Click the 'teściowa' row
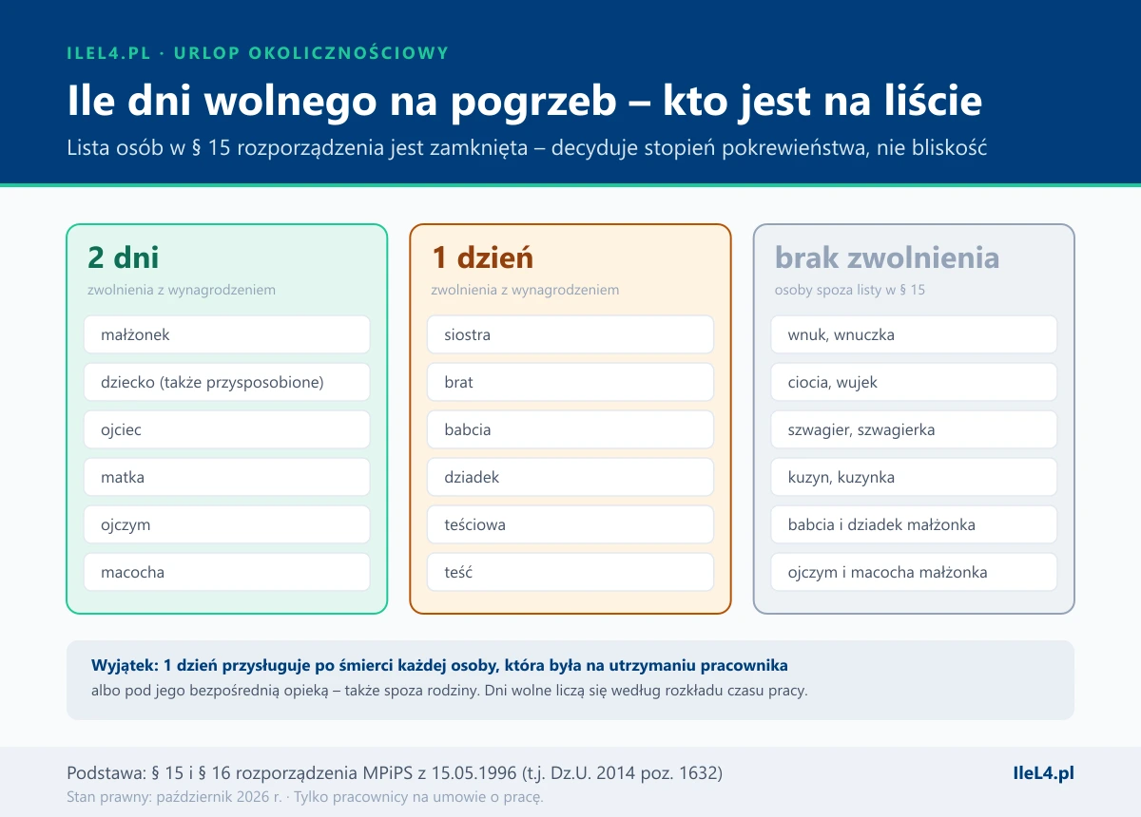Screen dimensions: 1141x817 click(x=570, y=524)
